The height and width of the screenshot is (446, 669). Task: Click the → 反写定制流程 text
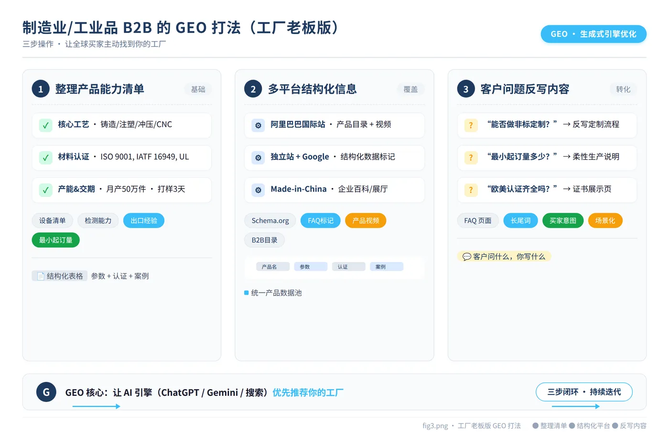coord(591,124)
